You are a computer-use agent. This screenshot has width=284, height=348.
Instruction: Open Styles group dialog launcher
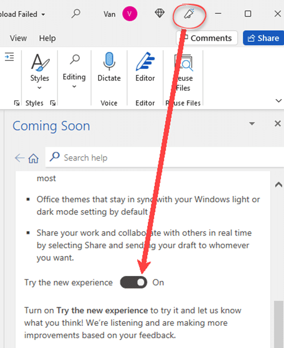click(52, 103)
